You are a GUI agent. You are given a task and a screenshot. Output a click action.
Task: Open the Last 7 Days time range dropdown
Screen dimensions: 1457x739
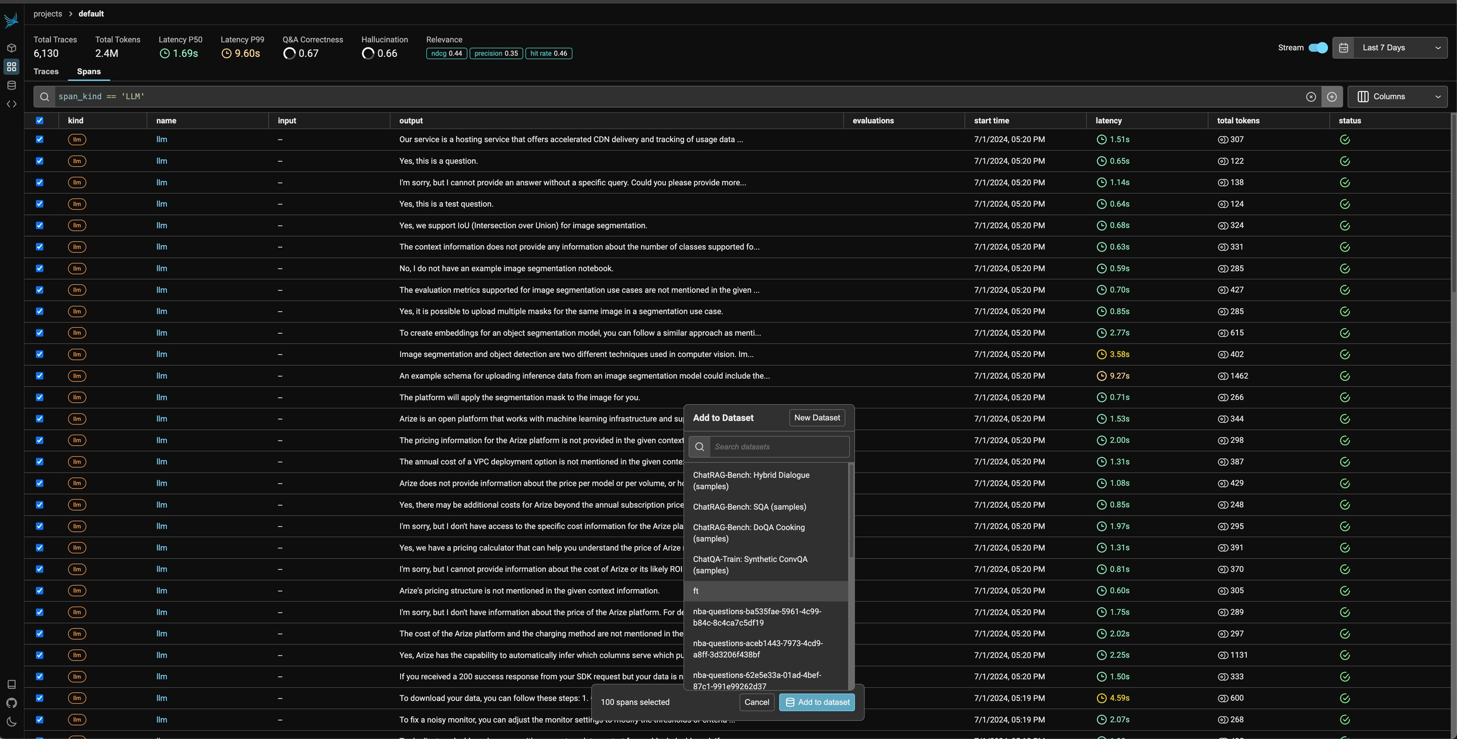[1390, 48]
